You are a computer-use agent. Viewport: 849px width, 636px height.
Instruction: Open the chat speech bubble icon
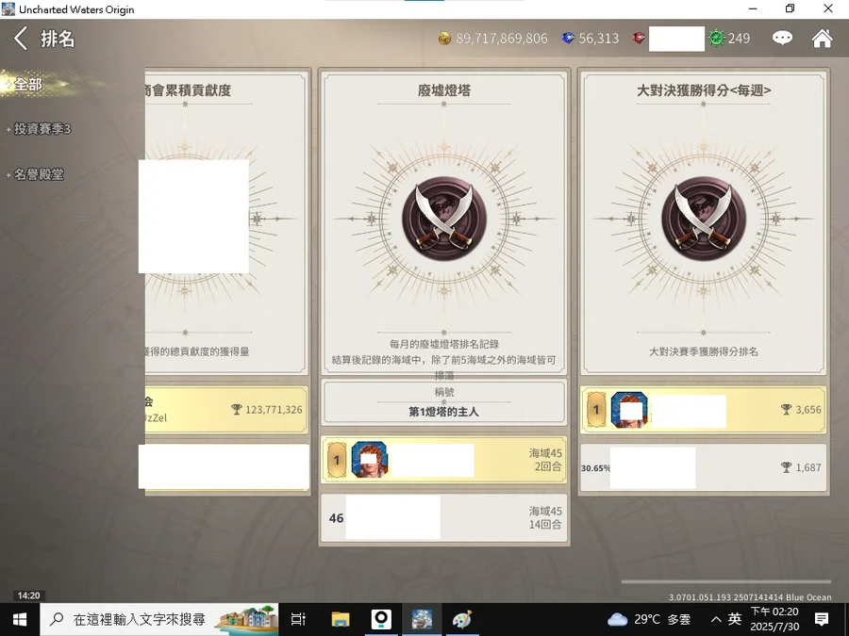click(x=782, y=38)
